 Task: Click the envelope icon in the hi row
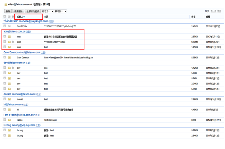tap(9, 109)
